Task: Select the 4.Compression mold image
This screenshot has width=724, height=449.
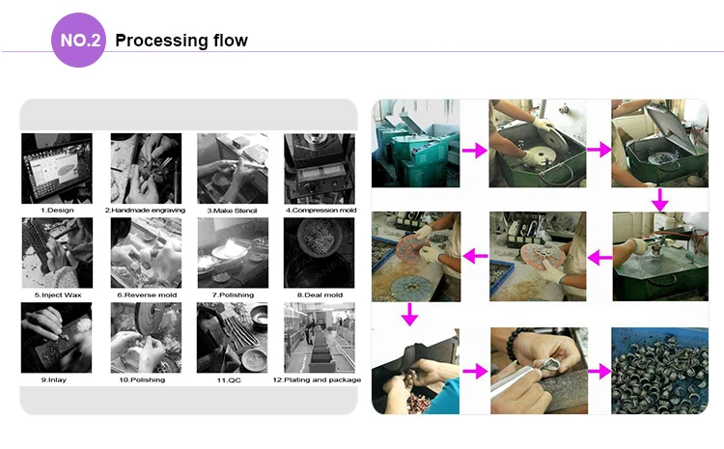Action: coord(320,169)
